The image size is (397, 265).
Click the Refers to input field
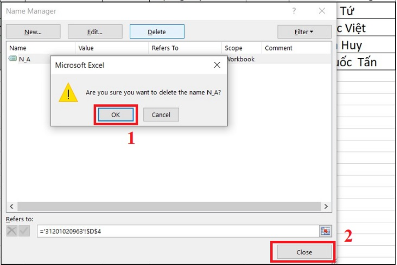[x=178, y=231]
